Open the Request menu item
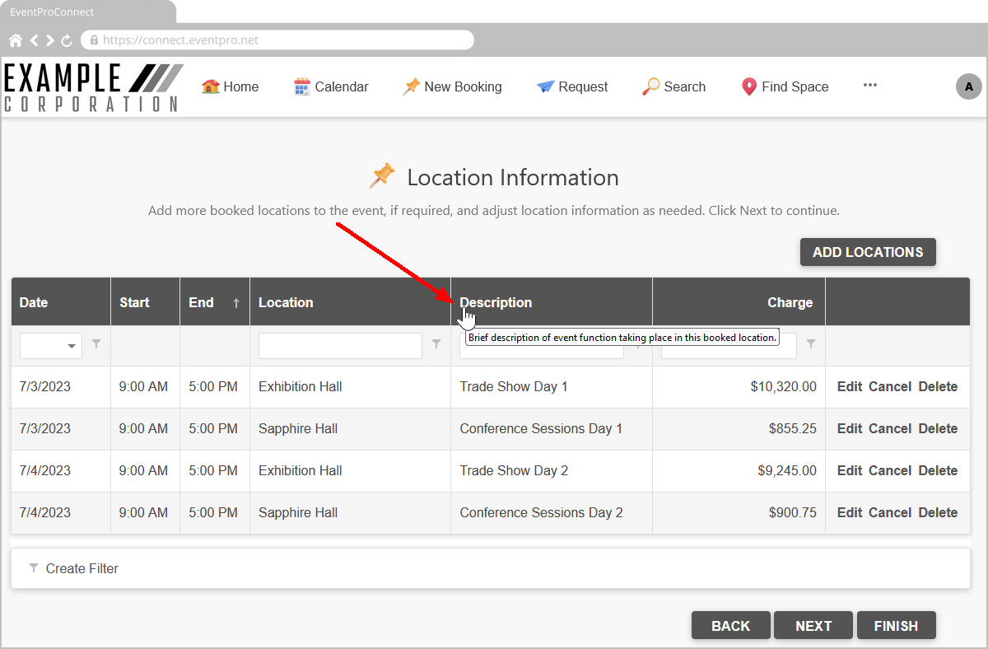Image resolution: width=988 pixels, height=649 pixels. pos(572,86)
